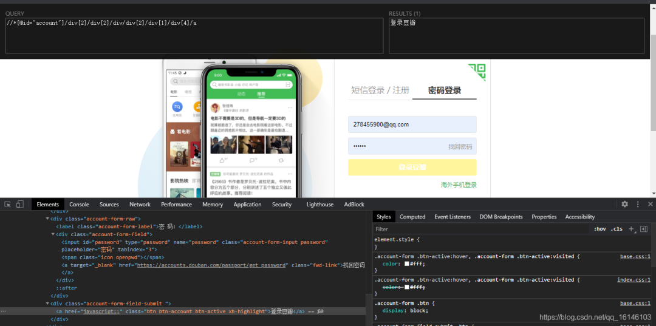The height and width of the screenshot is (326, 656).
Task: Open the Memory tab
Action: 213,205
